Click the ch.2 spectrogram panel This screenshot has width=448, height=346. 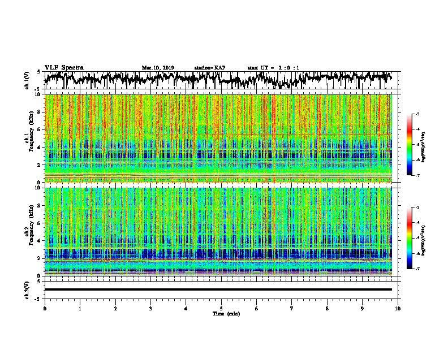(218, 232)
